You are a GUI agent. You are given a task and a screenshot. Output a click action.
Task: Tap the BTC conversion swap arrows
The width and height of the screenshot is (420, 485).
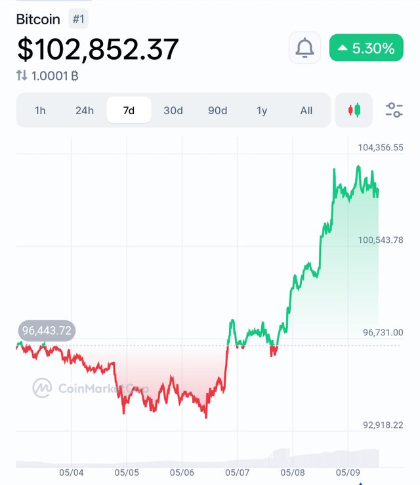(x=22, y=75)
